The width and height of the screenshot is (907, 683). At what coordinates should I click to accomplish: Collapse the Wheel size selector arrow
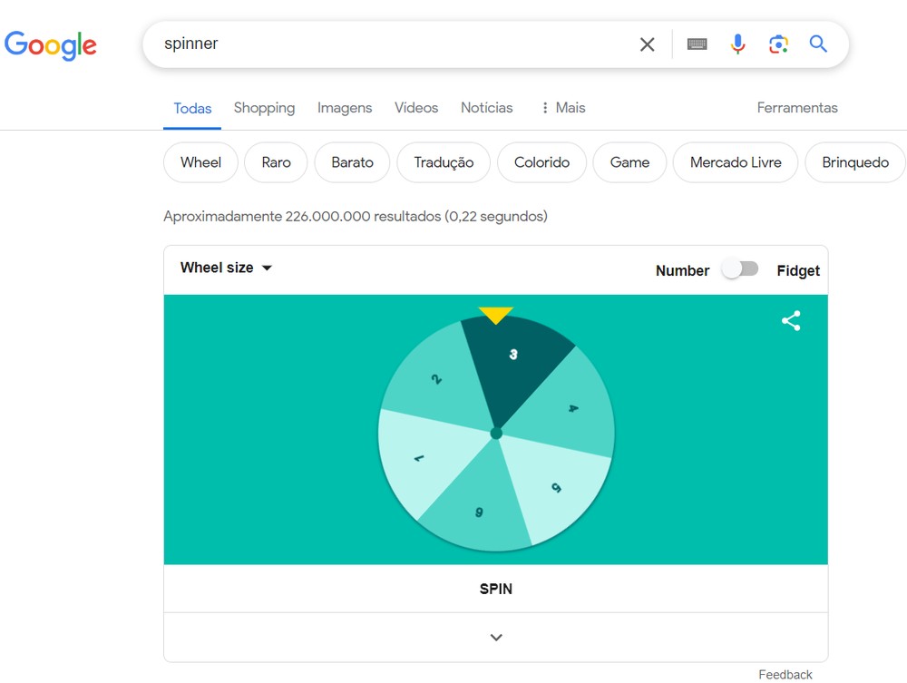(267, 268)
